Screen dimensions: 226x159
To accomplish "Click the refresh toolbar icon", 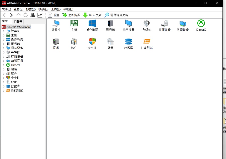I will point(26,15).
